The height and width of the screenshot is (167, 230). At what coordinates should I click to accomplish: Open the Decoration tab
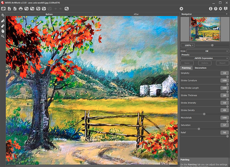200,68
